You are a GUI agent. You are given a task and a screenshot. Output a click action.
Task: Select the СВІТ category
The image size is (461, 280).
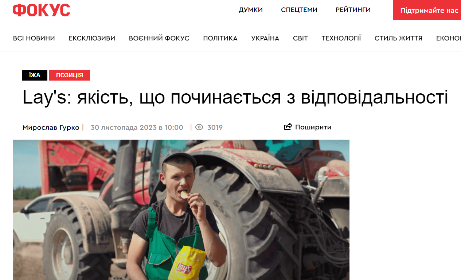click(x=300, y=38)
